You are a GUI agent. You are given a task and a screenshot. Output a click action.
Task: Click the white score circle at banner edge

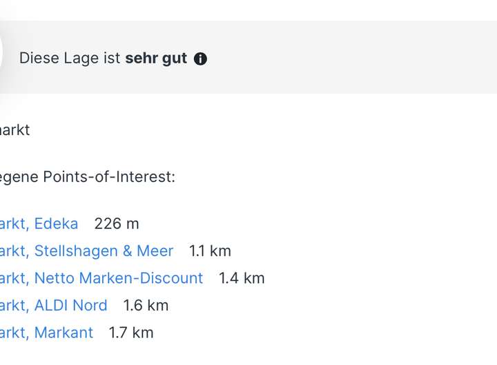[1, 54]
